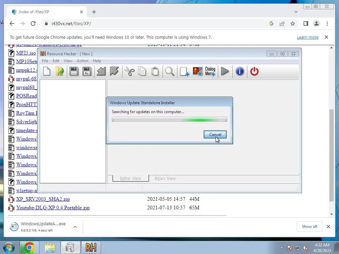Dismiss the Chrome update infobar

[x=326, y=37]
